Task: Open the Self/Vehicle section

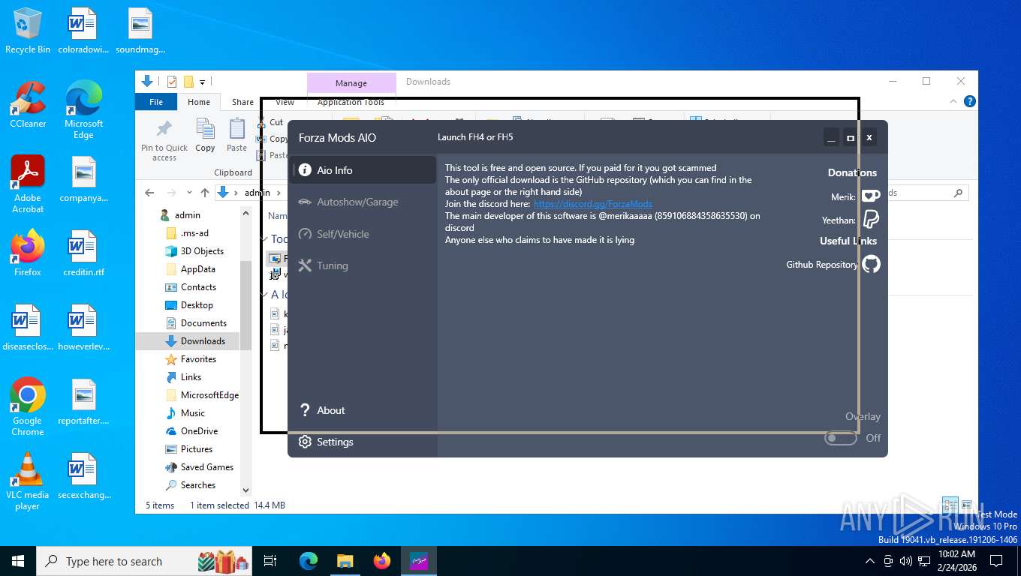Action: 363,234
